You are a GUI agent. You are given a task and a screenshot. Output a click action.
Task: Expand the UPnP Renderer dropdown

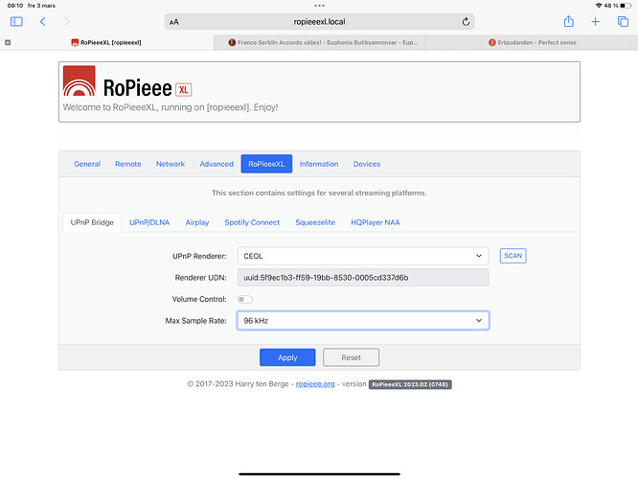coord(363,256)
